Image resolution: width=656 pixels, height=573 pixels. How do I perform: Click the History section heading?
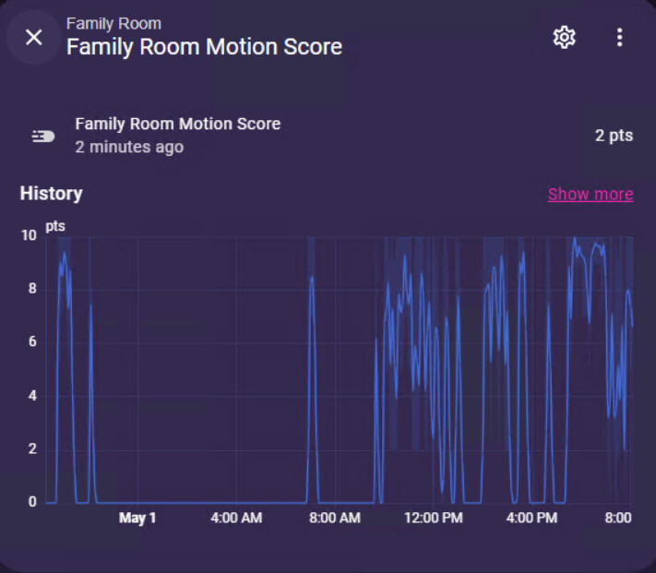click(x=52, y=194)
